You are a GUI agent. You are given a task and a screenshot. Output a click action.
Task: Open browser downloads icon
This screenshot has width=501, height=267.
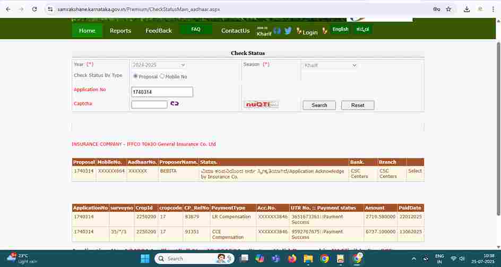coord(467,9)
